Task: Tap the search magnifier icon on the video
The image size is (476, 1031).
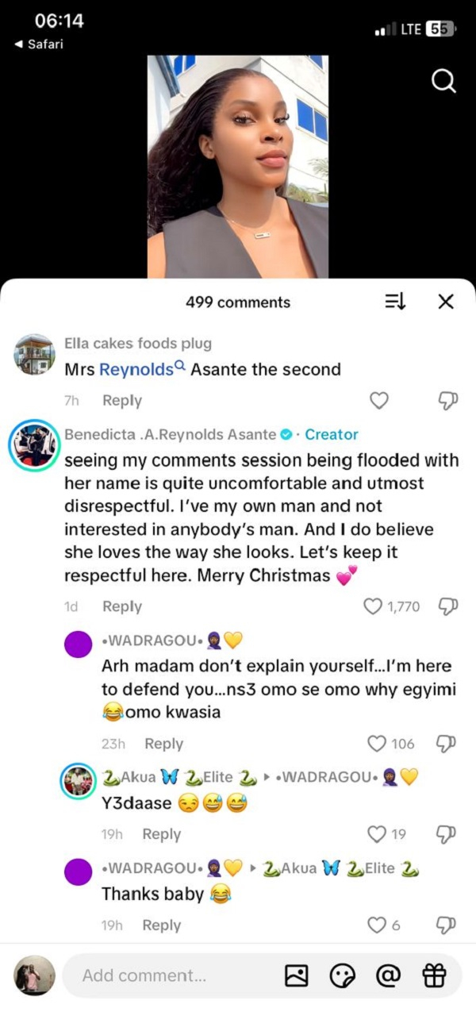Action: click(443, 80)
